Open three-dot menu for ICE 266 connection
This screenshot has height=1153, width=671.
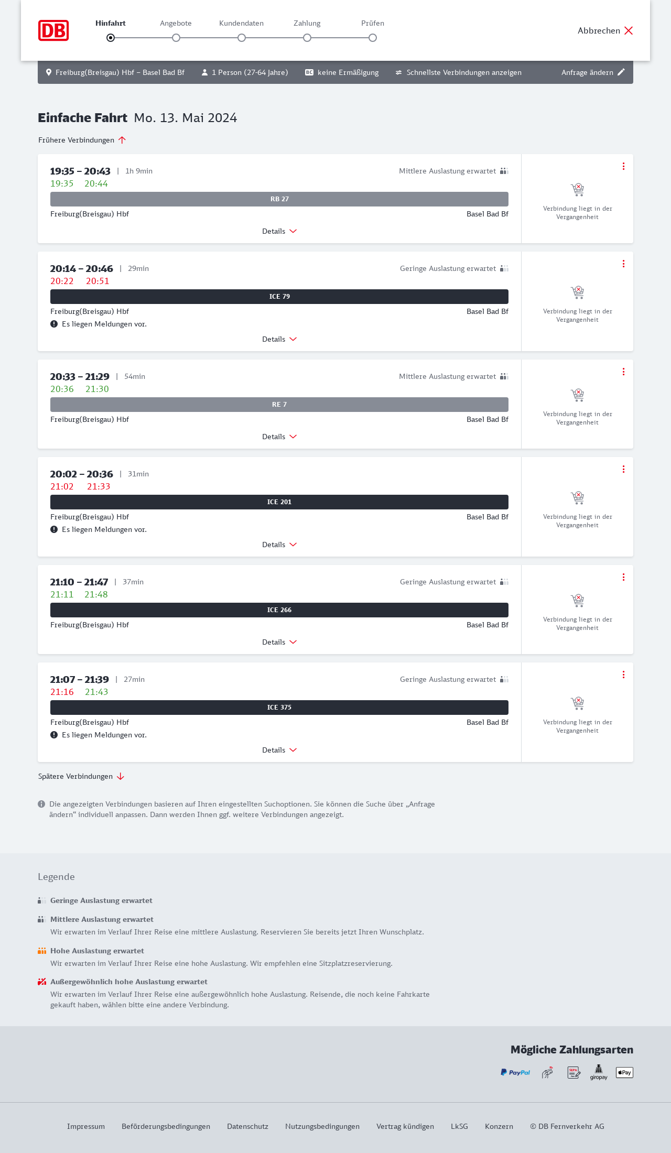(x=623, y=577)
